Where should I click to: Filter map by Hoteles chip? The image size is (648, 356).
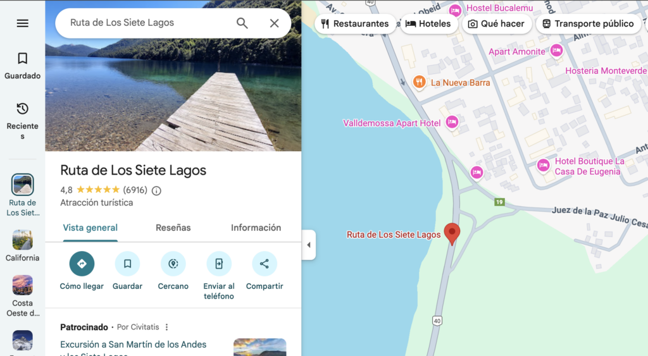pyautogui.click(x=428, y=23)
